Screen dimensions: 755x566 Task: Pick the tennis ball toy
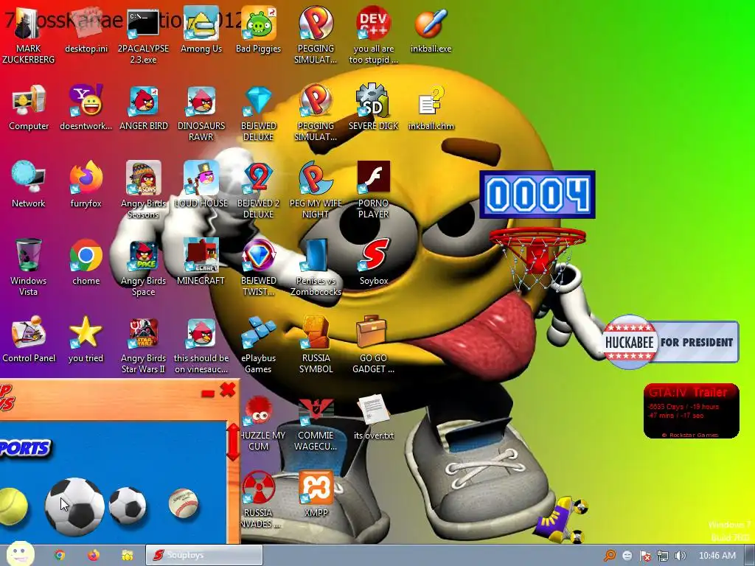(13, 507)
